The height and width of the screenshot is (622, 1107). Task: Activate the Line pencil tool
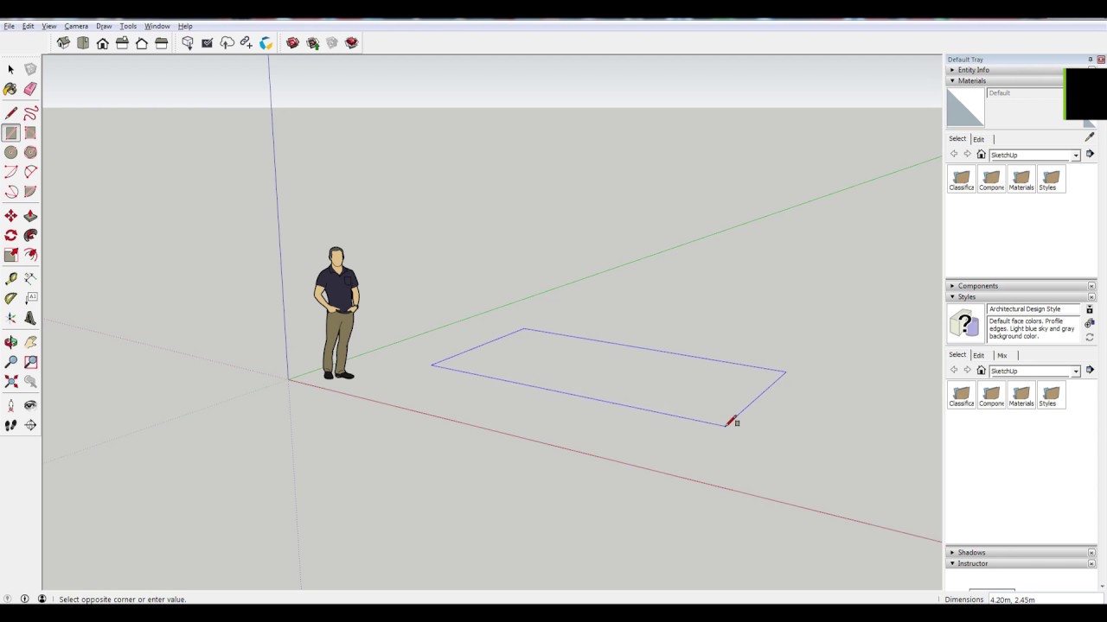(10, 113)
